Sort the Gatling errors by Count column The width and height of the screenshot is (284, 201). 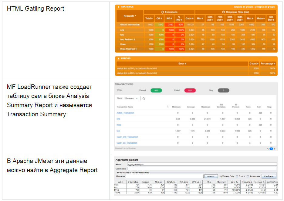(254, 64)
